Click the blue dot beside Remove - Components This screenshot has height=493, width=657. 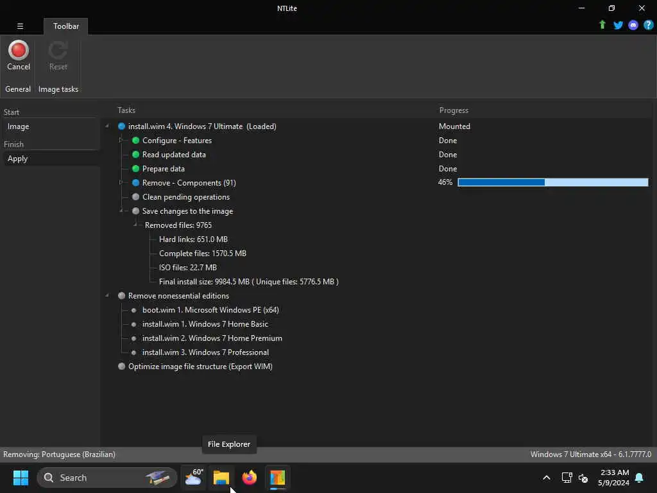135,183
